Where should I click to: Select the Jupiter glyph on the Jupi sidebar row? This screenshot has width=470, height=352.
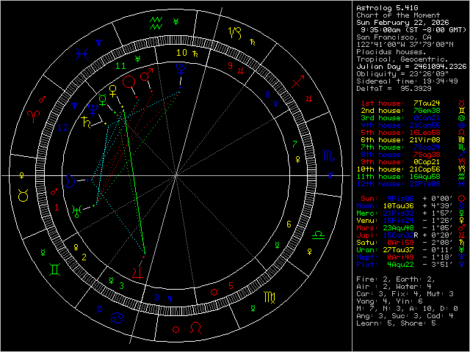[462, 235]
